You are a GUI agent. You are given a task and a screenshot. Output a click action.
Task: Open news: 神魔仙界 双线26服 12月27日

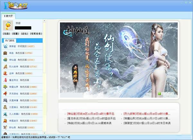click(147, 118)
